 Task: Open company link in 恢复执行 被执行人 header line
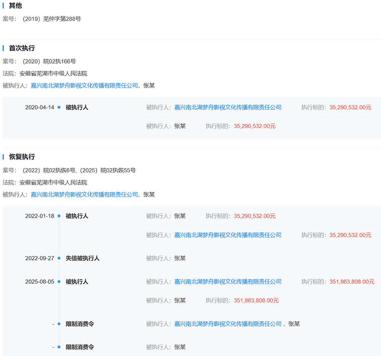[x=84, y=194]
